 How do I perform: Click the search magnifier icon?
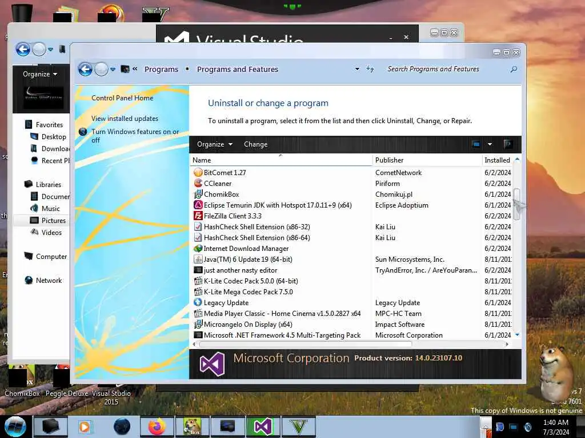tap(514, 69)
